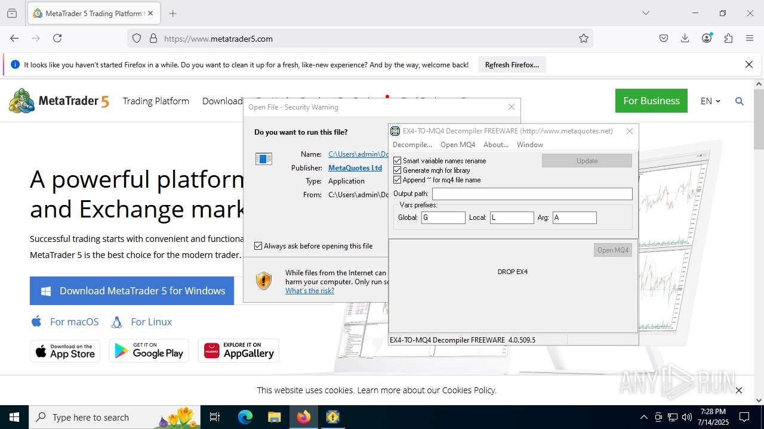
Task: Open Task View on taskbar
Action: (x=215, y=417)
